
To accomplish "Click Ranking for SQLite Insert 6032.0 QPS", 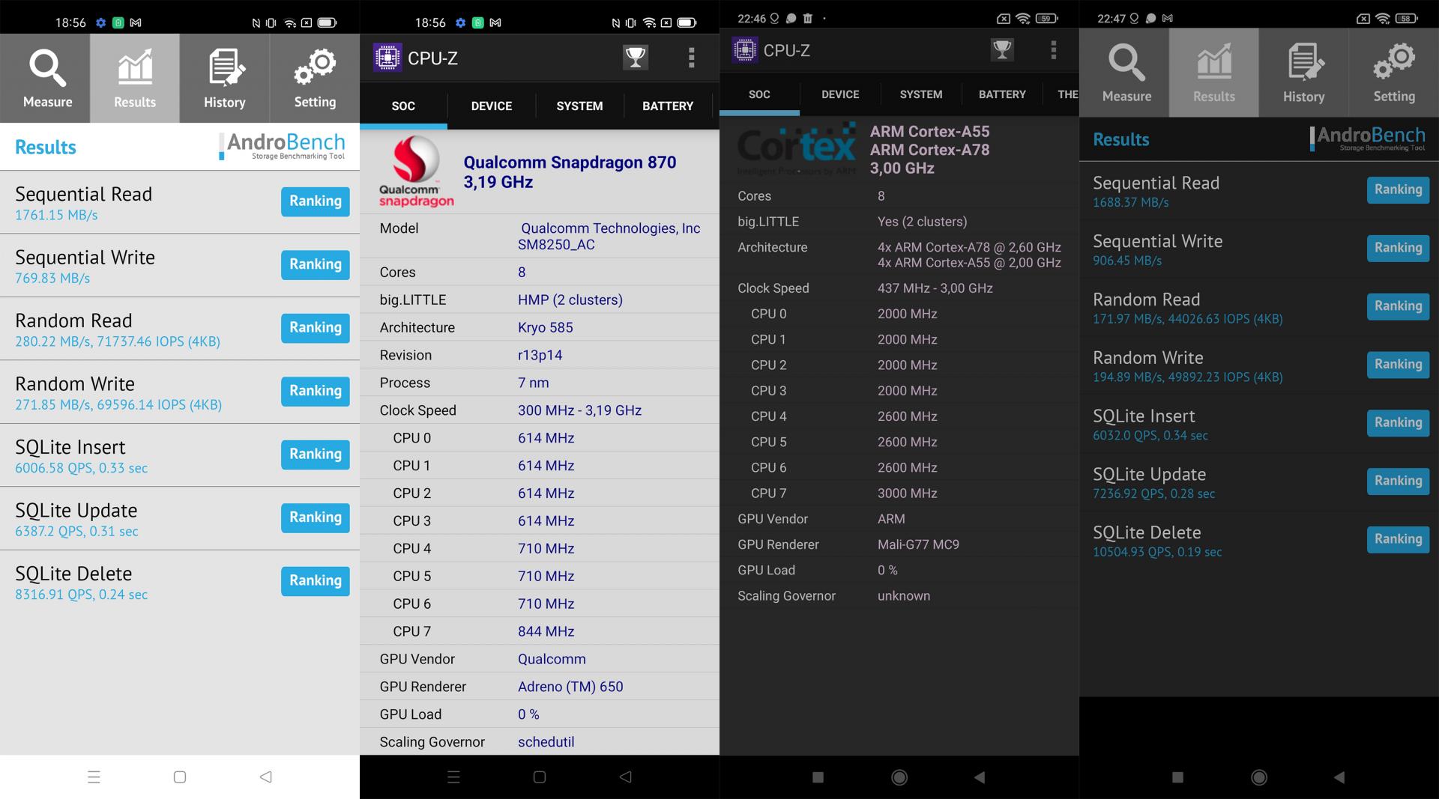I will pos(1398,423).
